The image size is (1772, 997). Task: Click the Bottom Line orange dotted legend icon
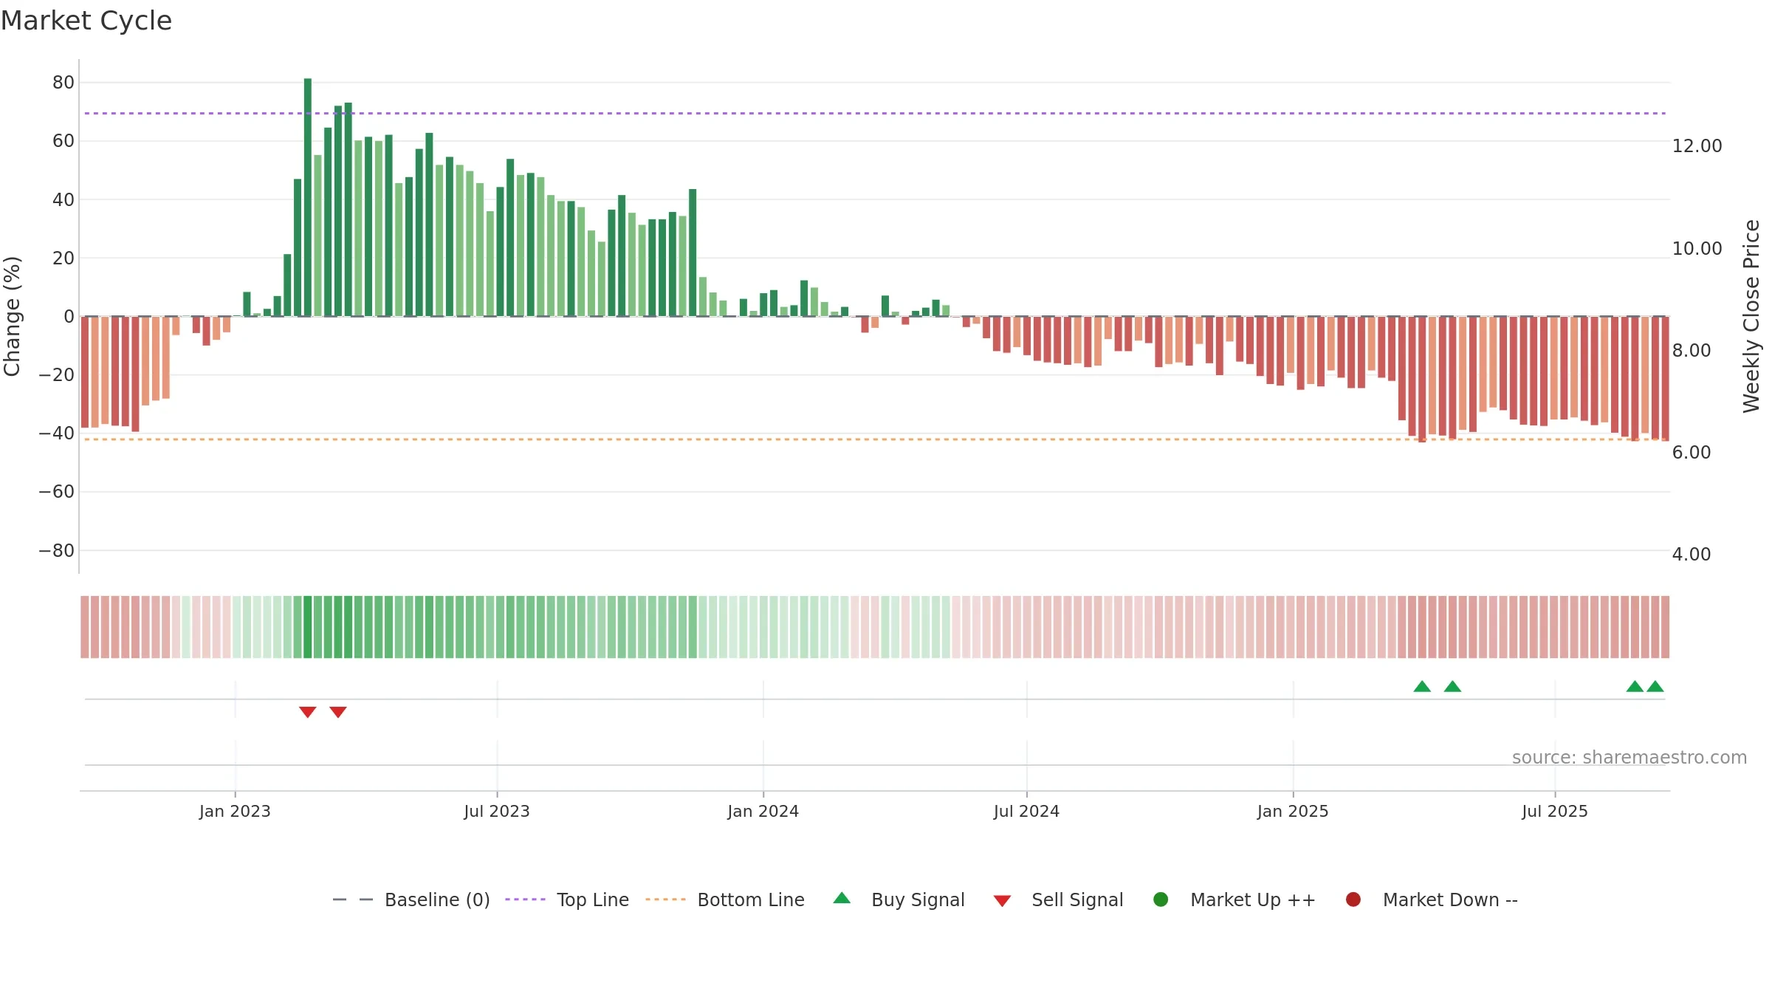[665, 900]
